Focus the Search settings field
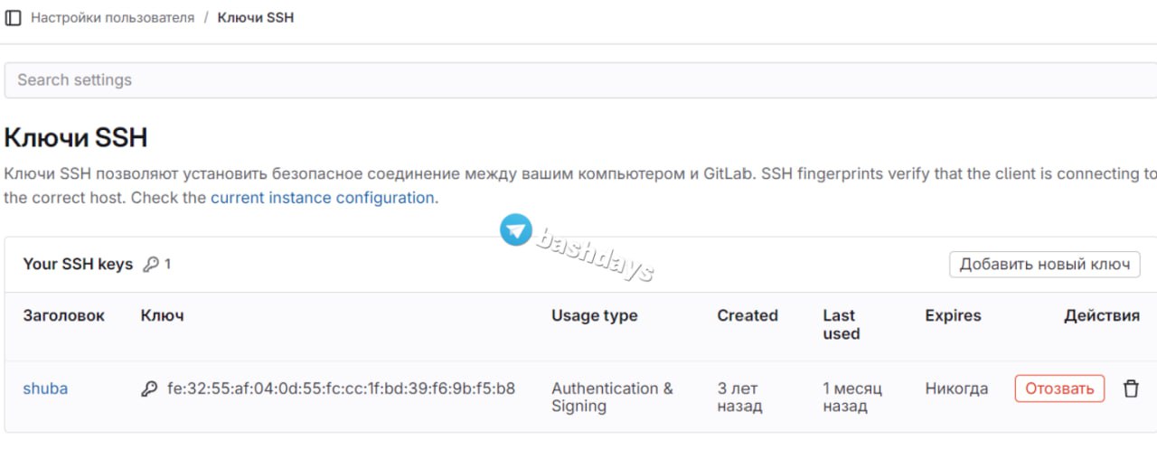 [580, 79]
